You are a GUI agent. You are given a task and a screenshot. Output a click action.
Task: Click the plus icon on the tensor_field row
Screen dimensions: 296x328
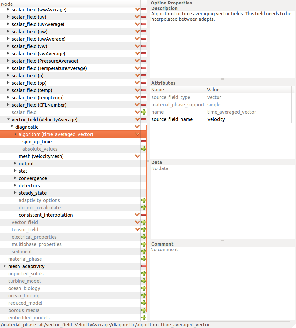pyautogui.click(x=144, y=229)
